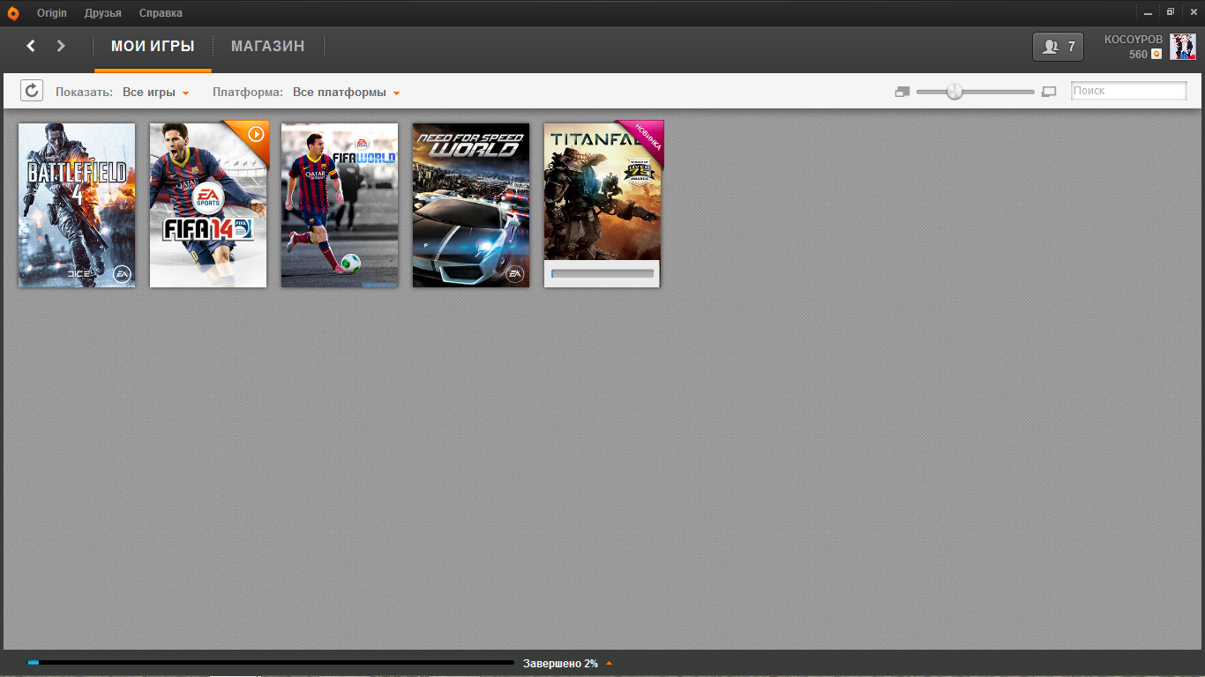
Task: Select the FIFA 14 game tile
Action: click(x=208, y=205)
